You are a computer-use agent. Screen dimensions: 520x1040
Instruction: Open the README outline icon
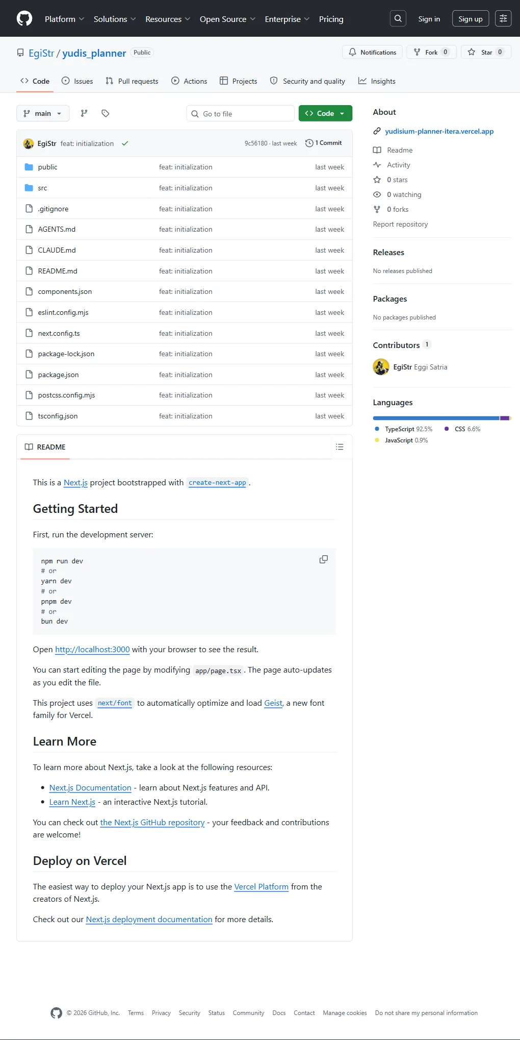click(340, 447)
